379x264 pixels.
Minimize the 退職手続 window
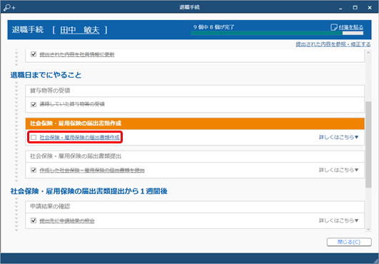coord(340,8)
